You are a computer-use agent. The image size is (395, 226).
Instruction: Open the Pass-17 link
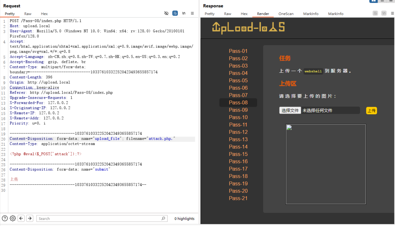click(x=238, y=169)
